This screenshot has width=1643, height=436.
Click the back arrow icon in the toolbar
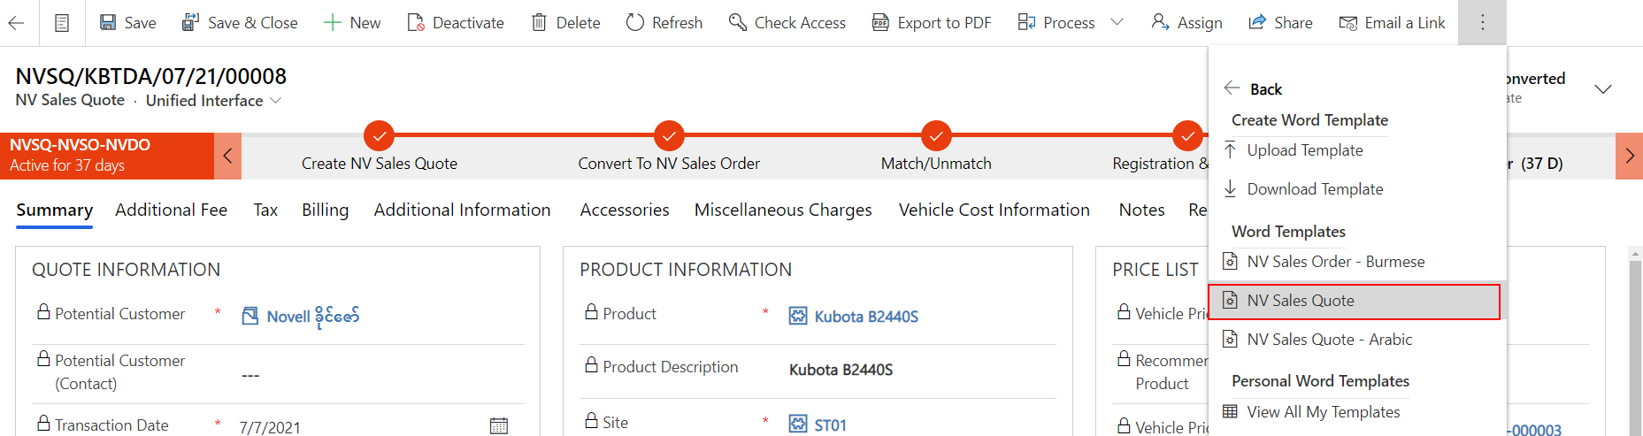click(16, 23)
